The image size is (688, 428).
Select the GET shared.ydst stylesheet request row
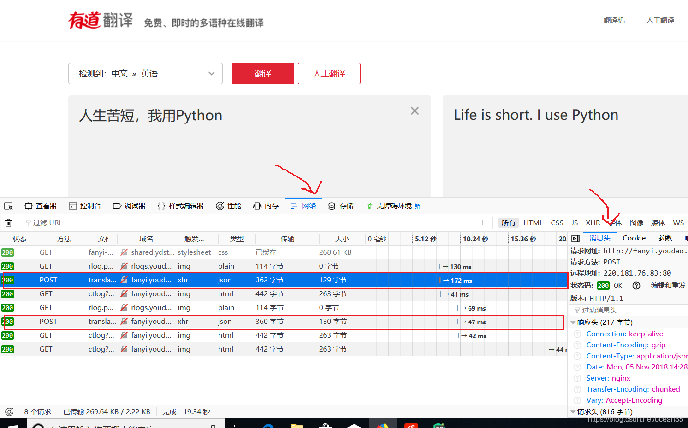click(284, 252)
